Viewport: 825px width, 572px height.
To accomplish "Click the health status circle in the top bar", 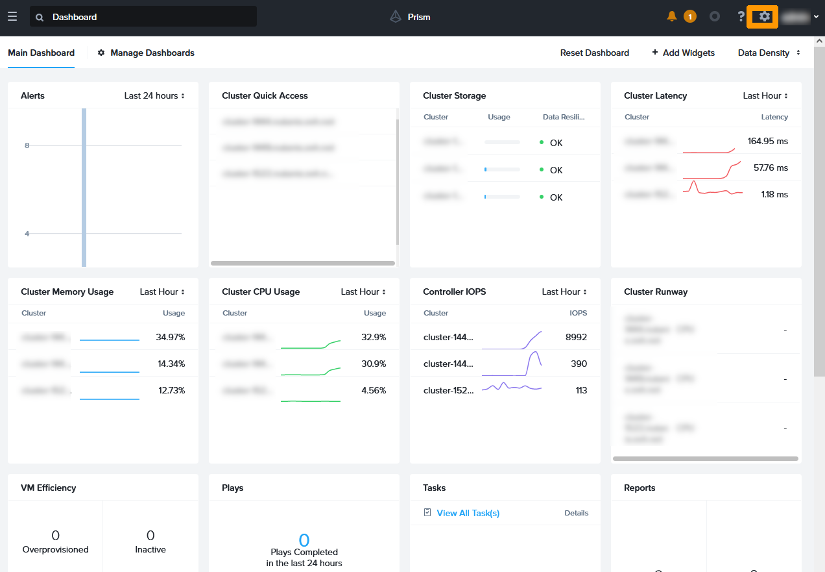I will tap(715, 16).
